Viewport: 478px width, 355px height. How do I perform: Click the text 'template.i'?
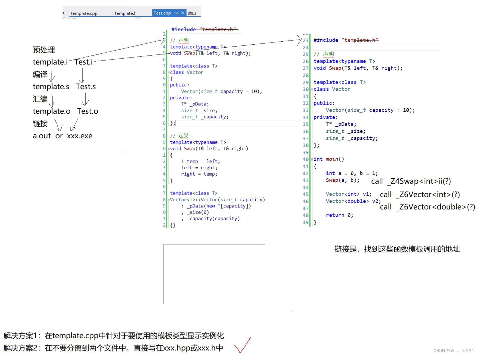pos(50,62)
